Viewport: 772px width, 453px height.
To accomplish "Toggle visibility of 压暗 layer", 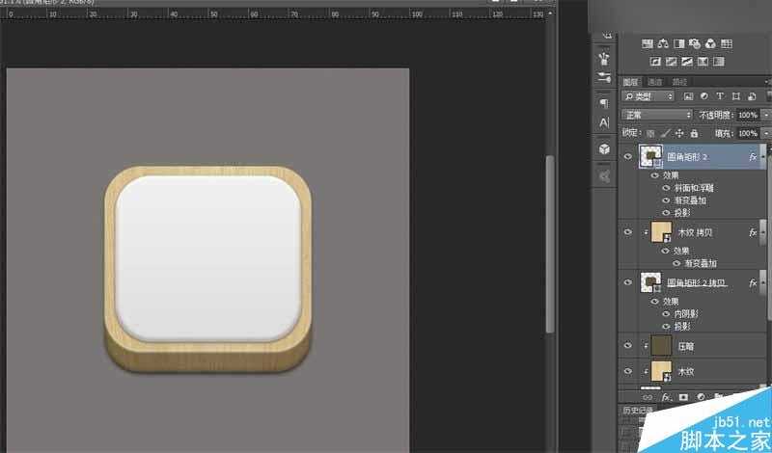I will point(628,345).
